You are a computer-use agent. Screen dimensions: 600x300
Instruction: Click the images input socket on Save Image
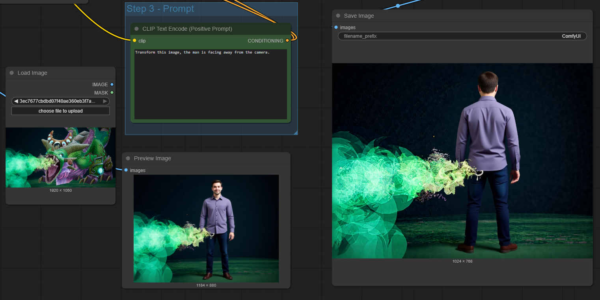(336, 27)
